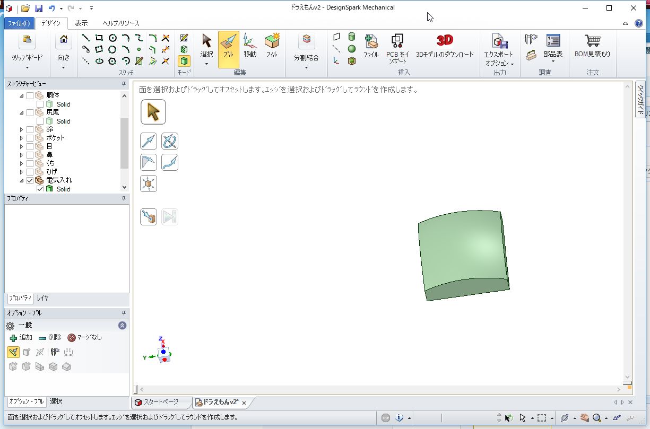Click the 3D model download icon
This screenshot has width=650, height=429.
445,40
